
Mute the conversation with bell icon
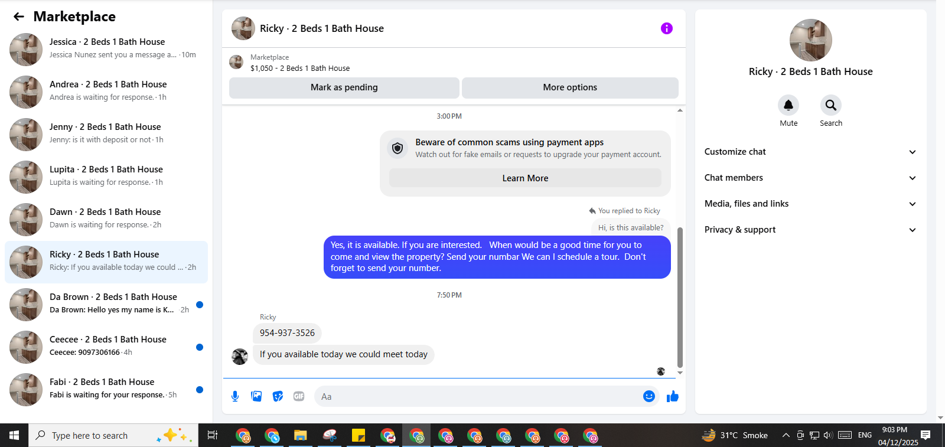tap(788, 105)
